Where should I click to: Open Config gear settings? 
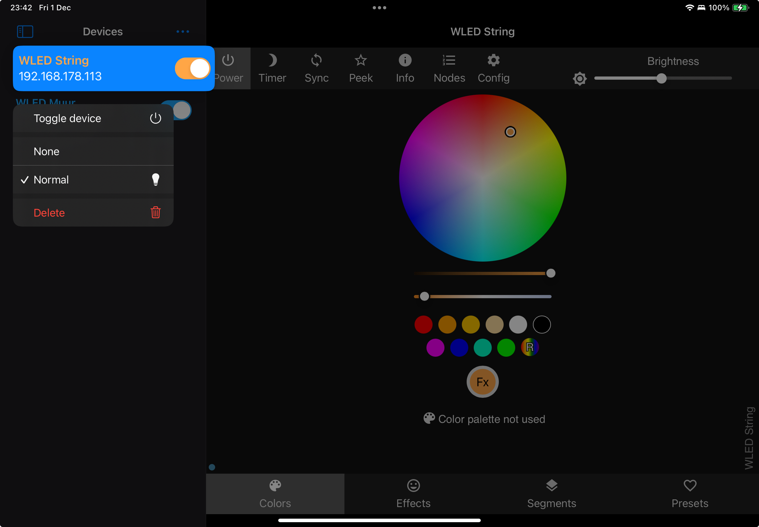493,68
